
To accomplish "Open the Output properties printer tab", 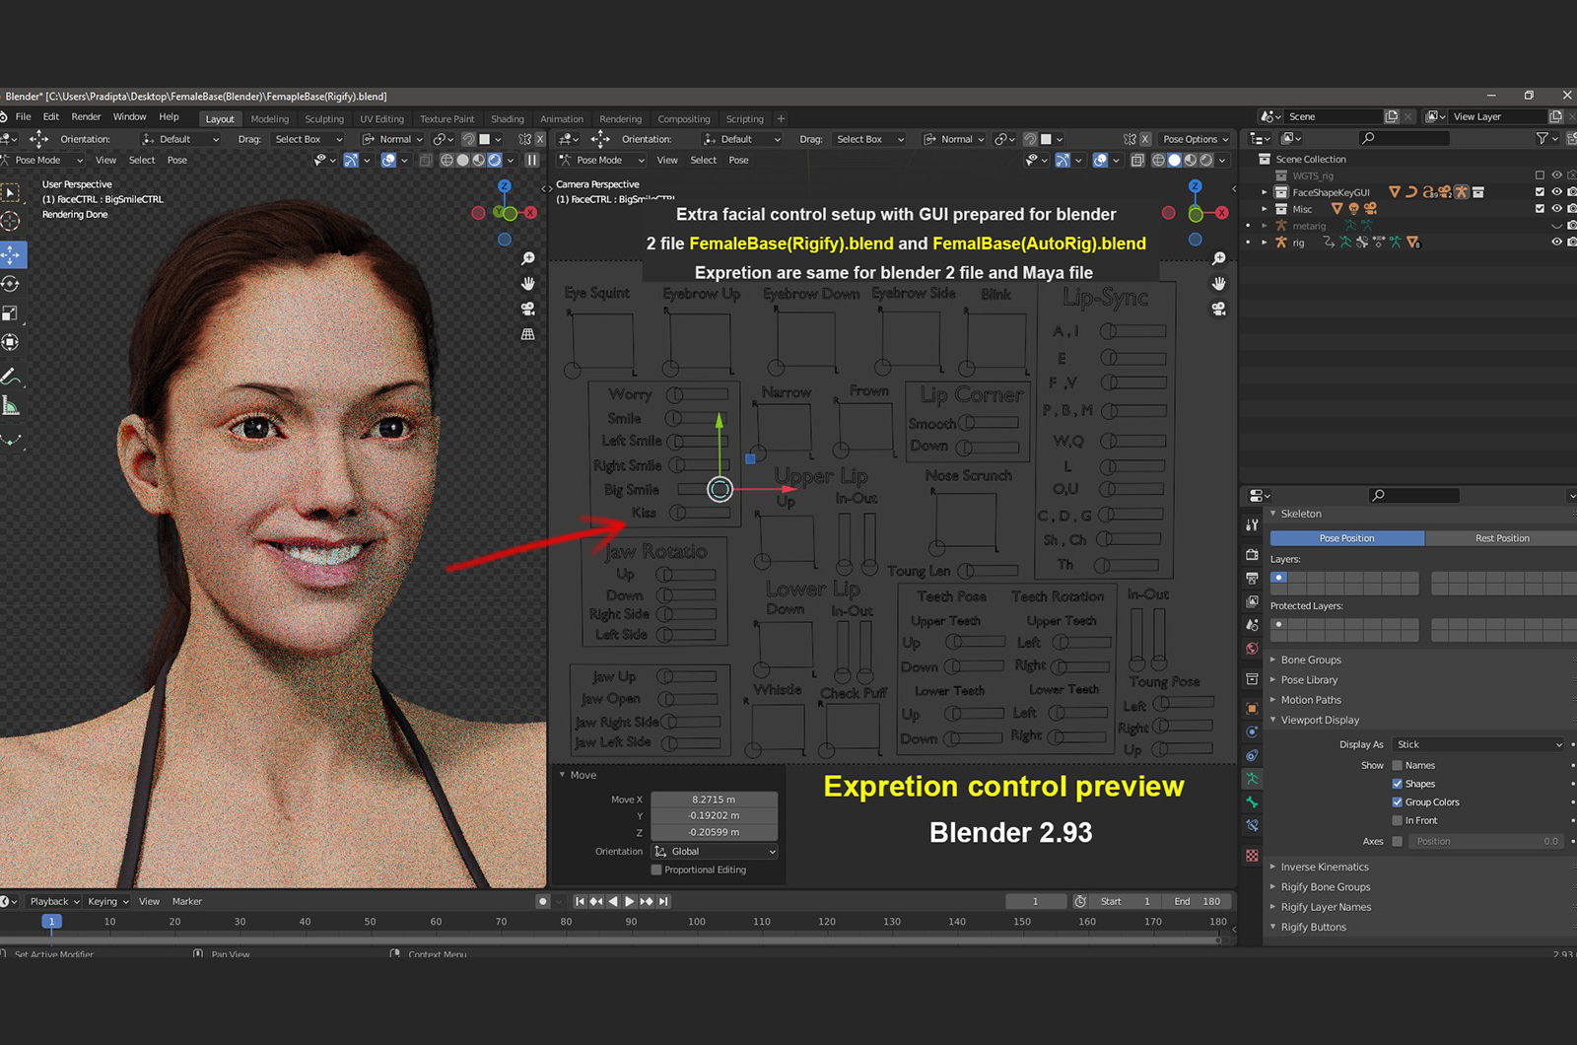I will [1252, 578].
